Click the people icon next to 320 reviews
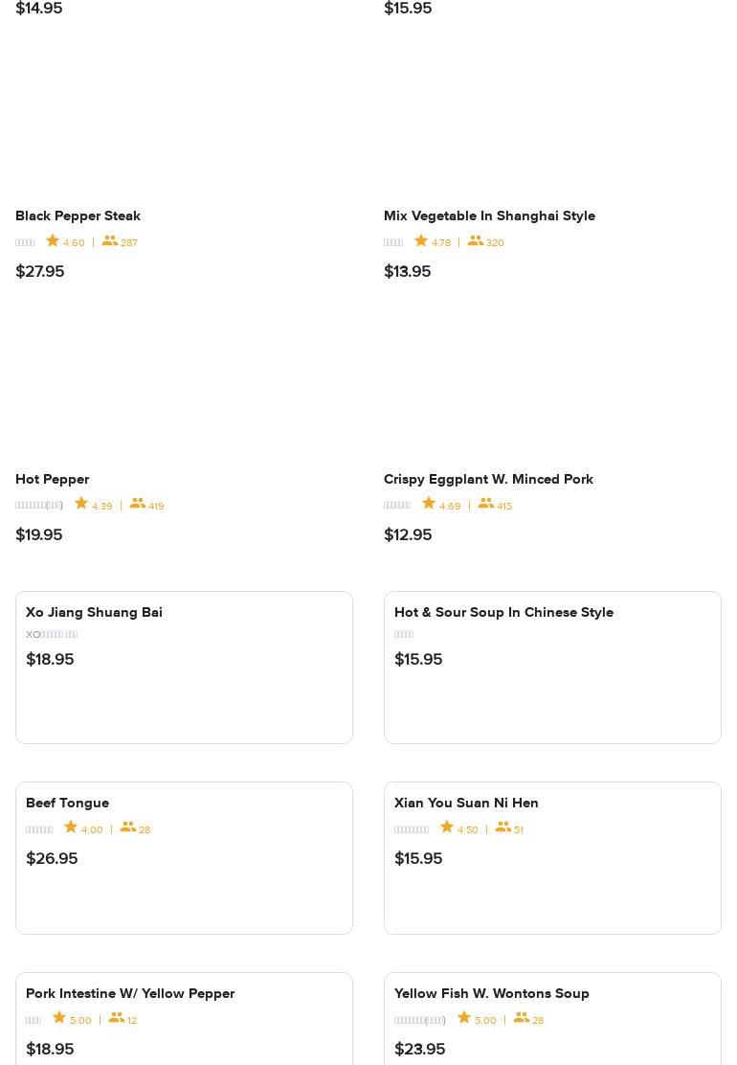 pos(476,241)
